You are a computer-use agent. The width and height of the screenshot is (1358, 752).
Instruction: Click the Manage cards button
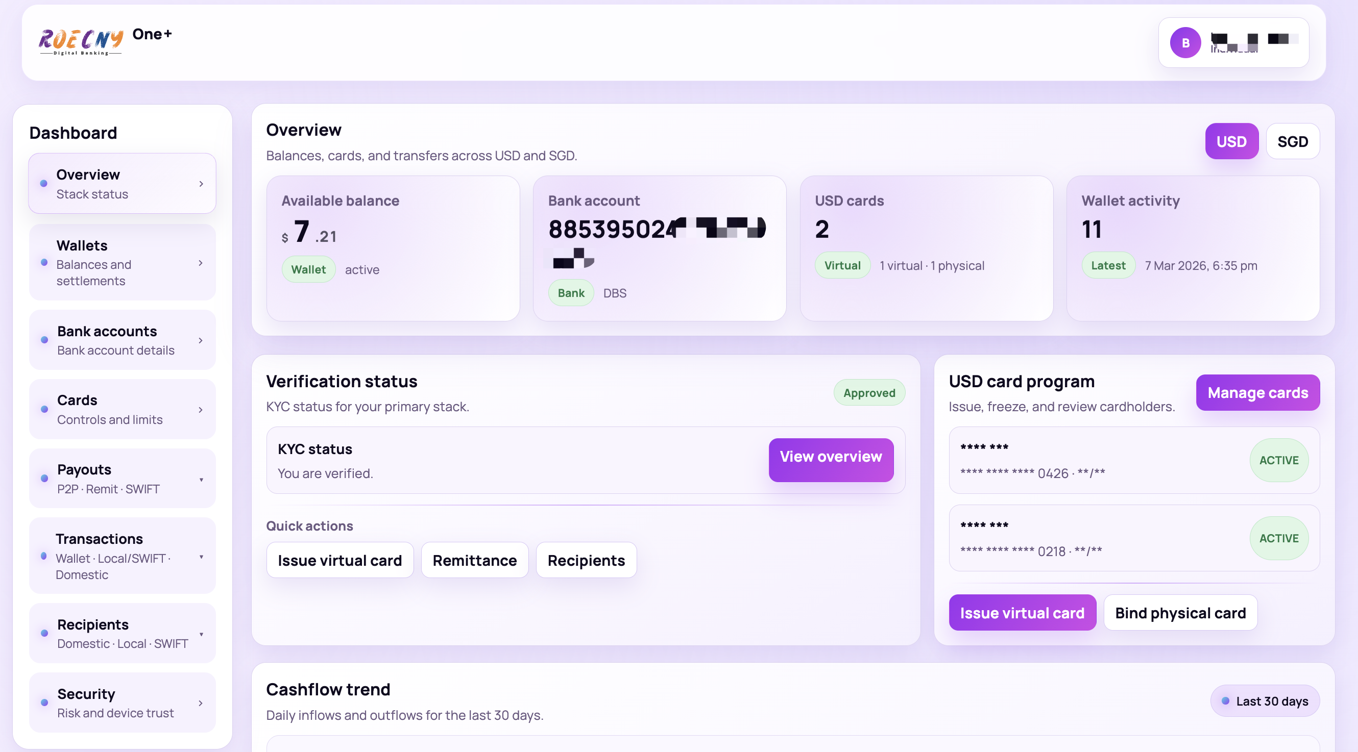pos(1257,393)
